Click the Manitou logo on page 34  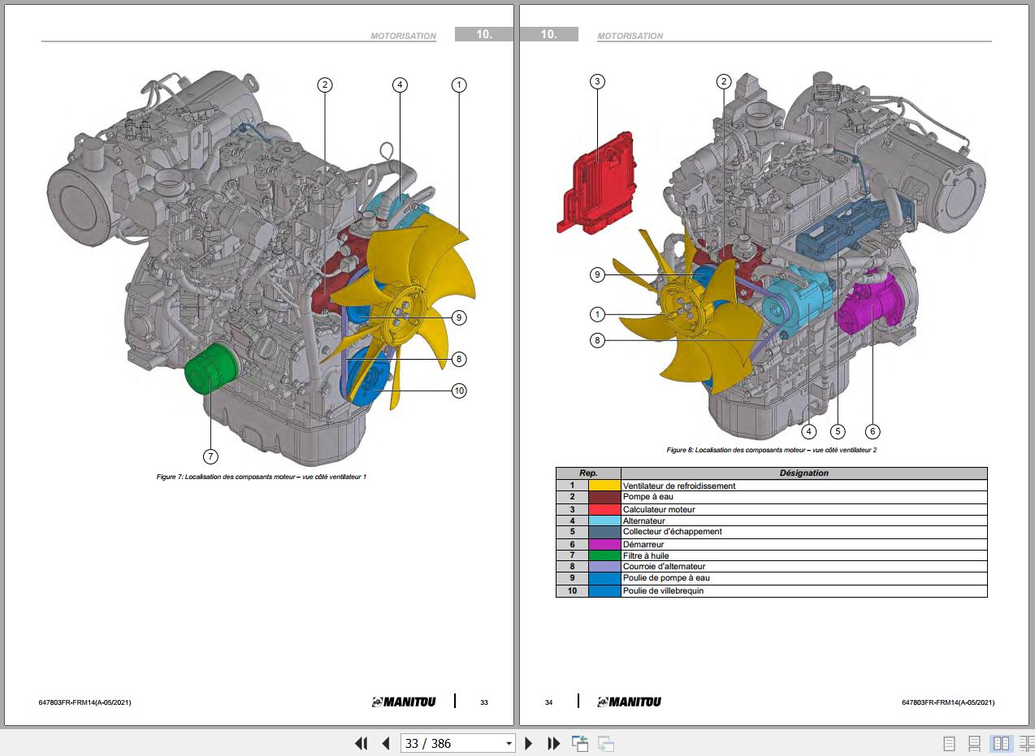629,702
